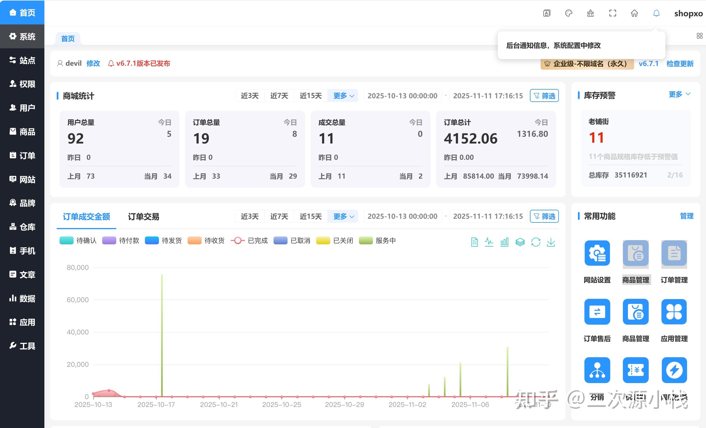Download chart as image

[551, 242]
